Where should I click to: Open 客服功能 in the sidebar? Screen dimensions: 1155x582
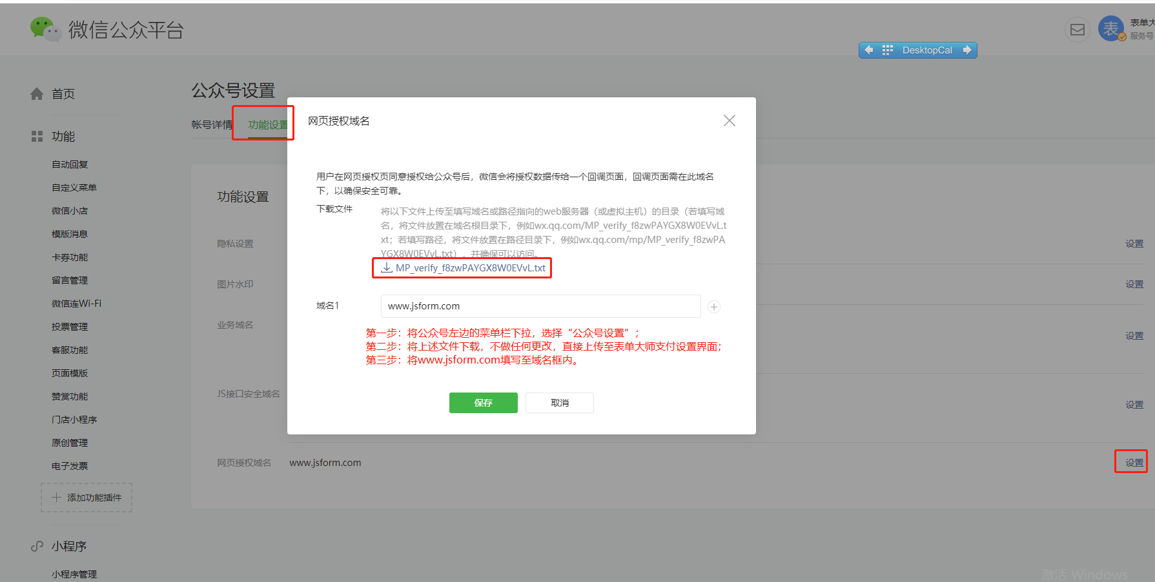70,350
